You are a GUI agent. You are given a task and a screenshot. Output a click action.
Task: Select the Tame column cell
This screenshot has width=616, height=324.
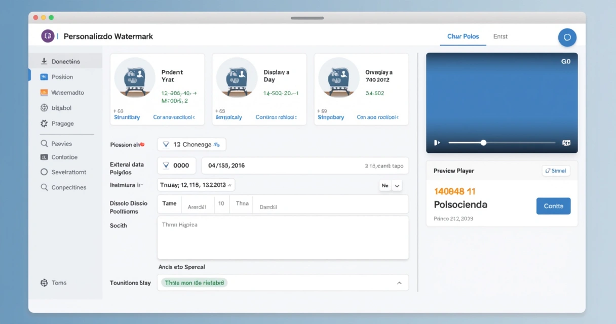tap(169, 204)
